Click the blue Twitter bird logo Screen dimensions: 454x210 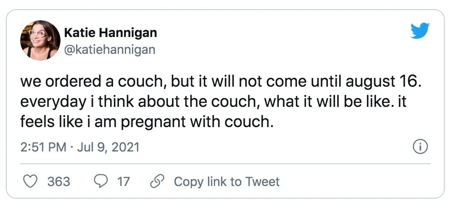pyautogui.click(x=420, y=30)
